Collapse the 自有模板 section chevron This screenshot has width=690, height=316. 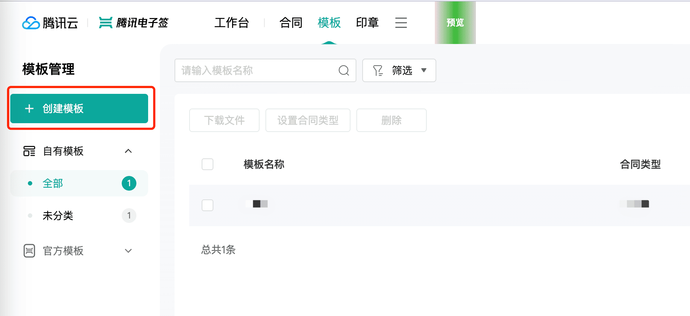(128, 151)
